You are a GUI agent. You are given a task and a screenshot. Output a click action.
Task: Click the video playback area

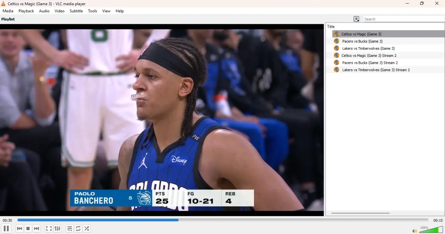tap(162, 120)
